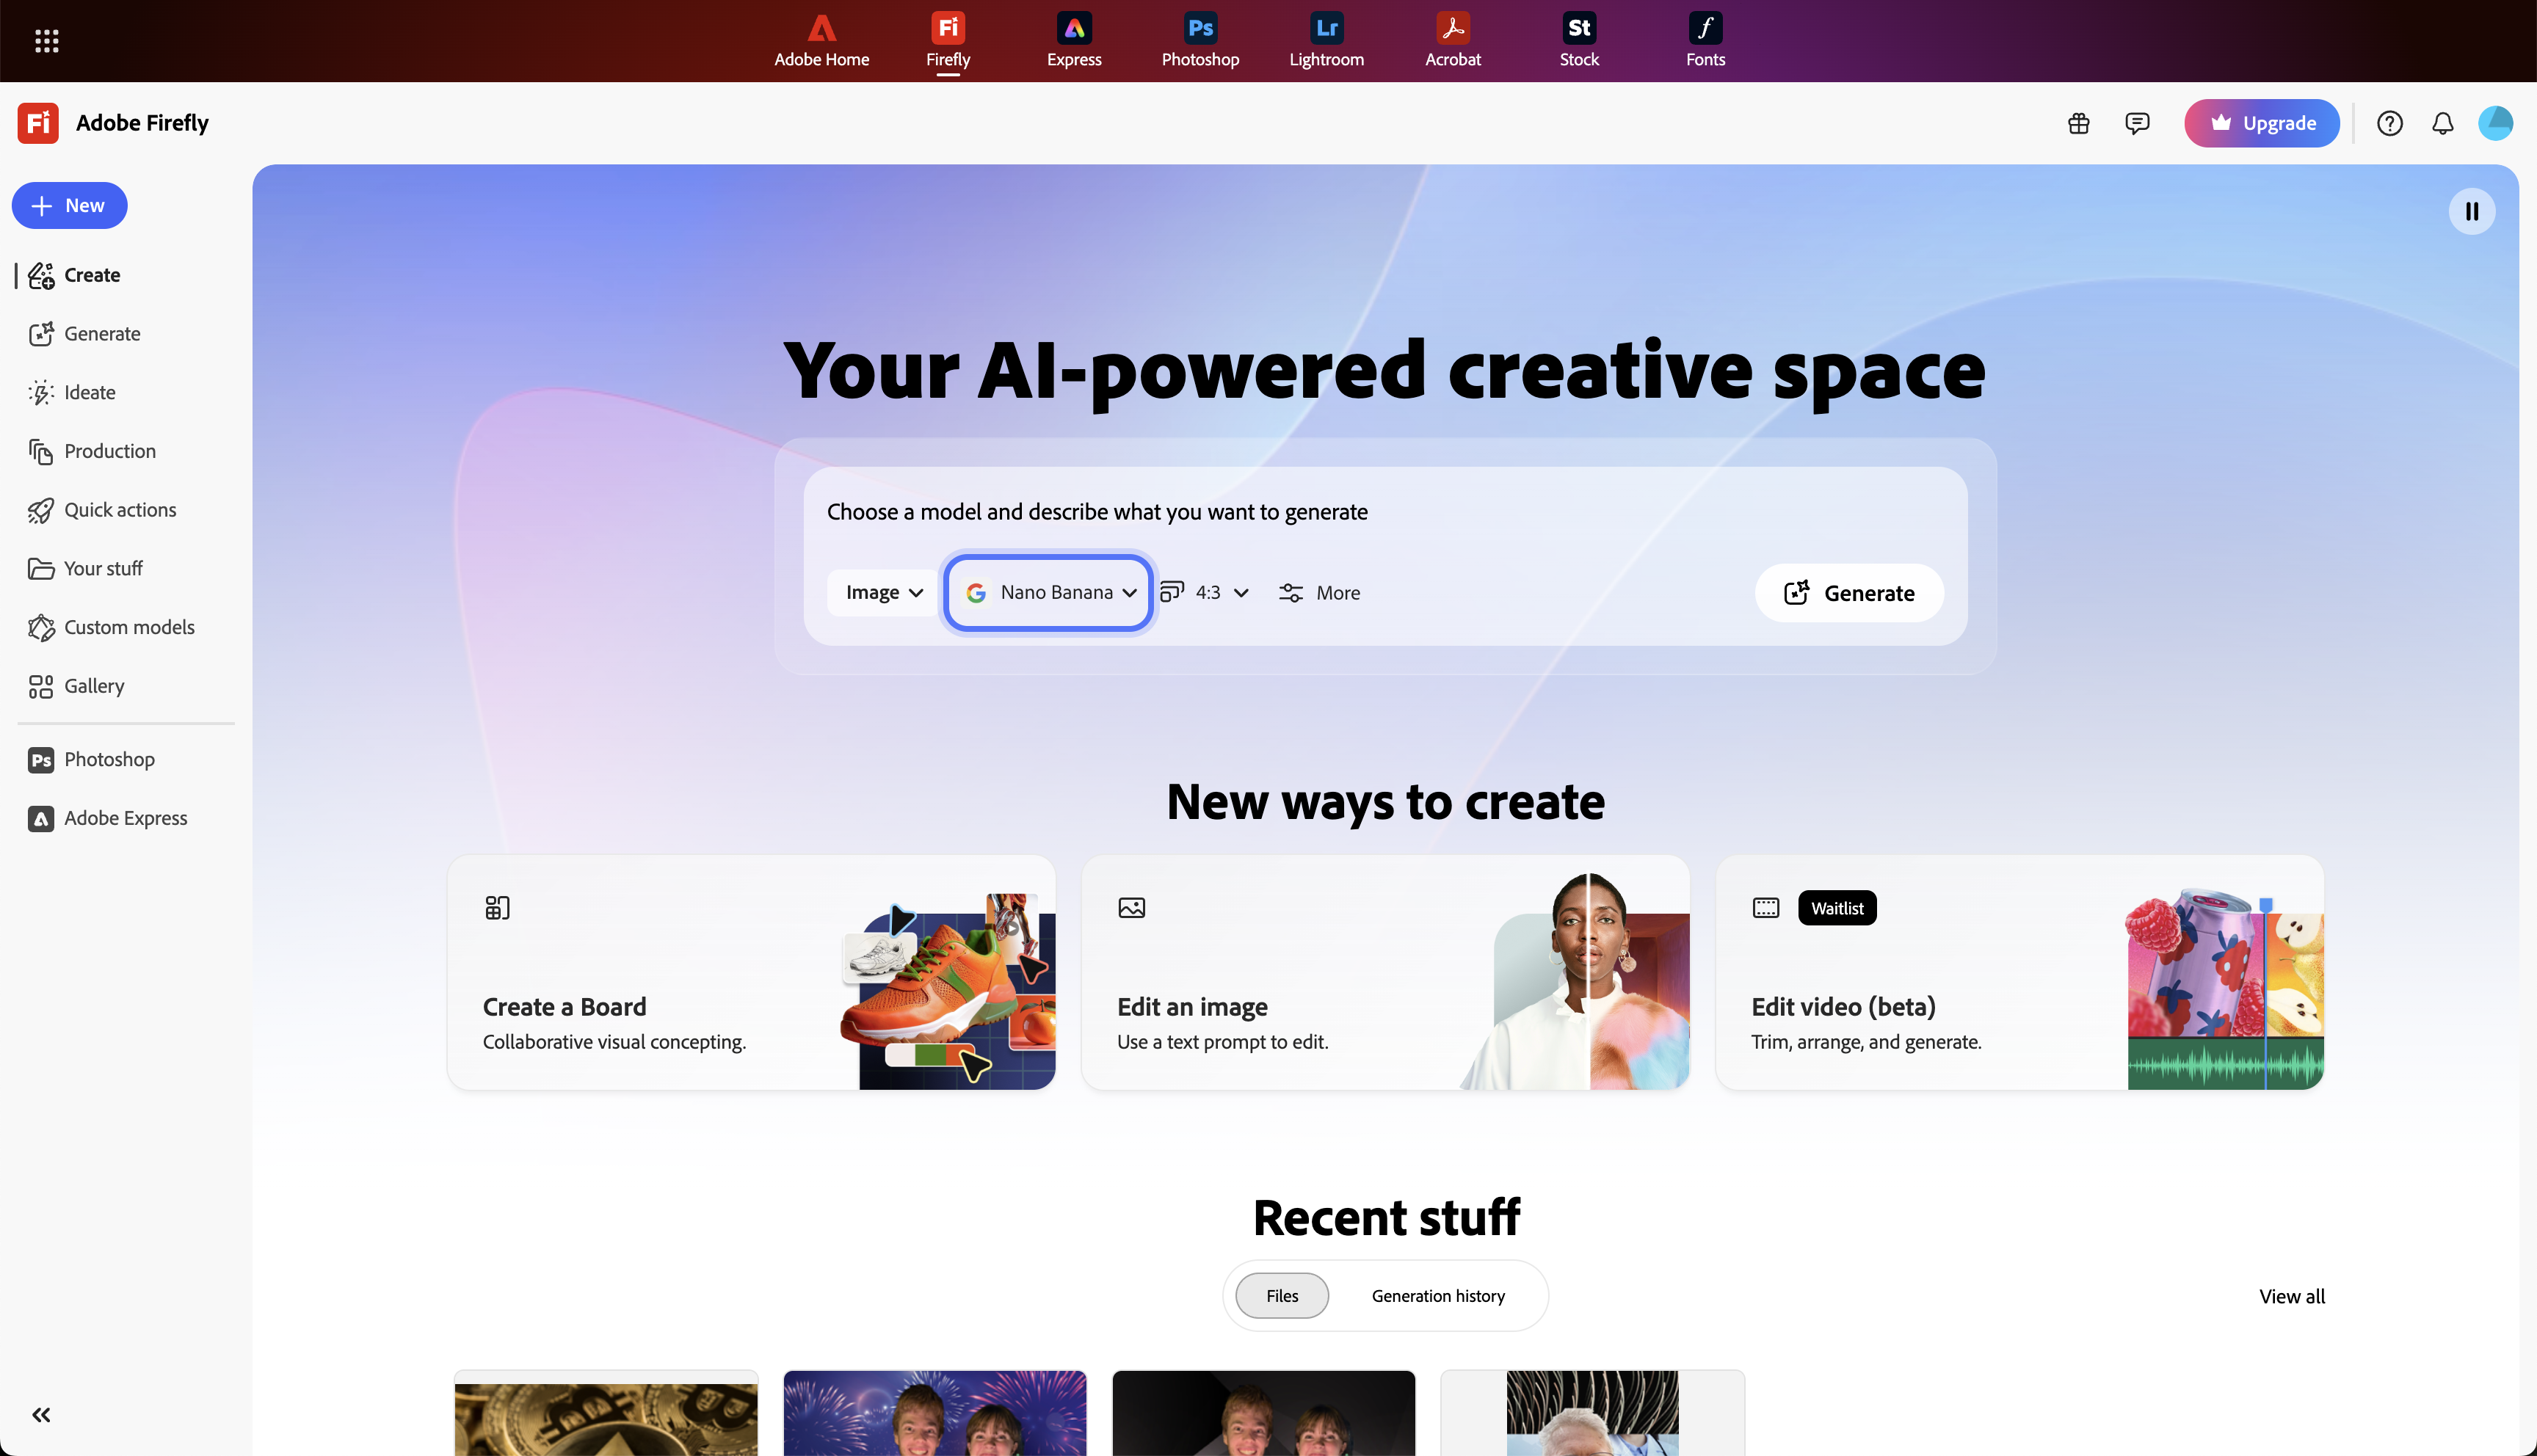Screen dimensions: 2537x1456
Task: Open the Adobe apps grid launcher
Action: [46, 40]
